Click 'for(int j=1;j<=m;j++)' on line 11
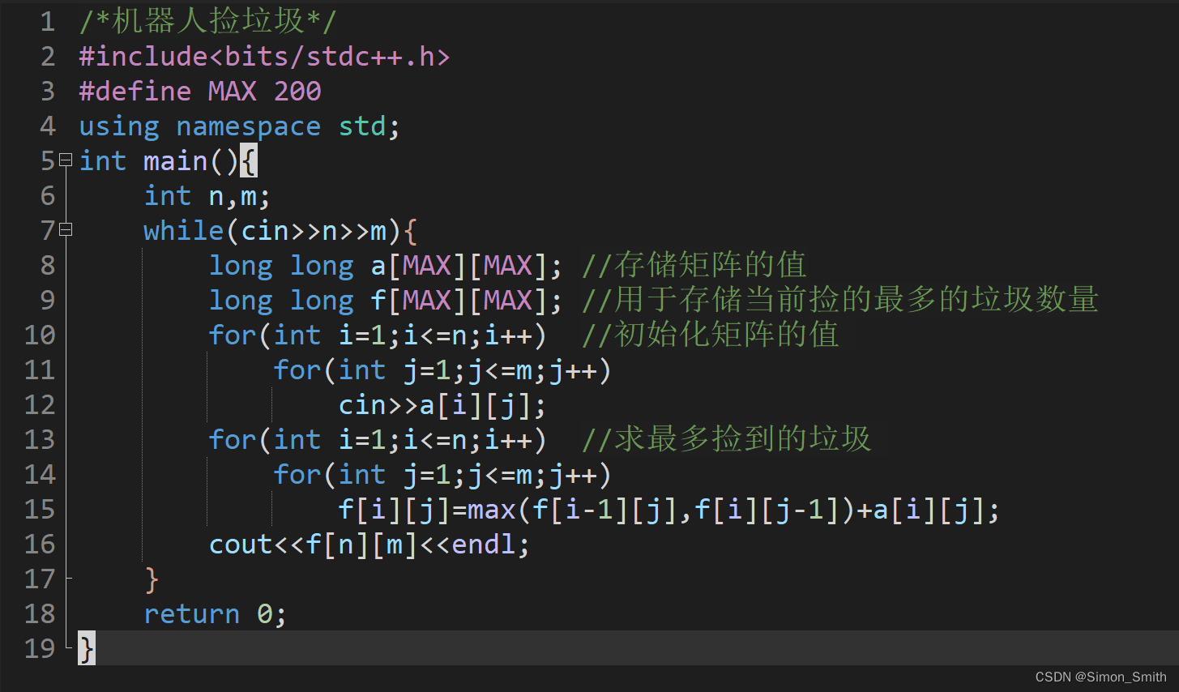The width and height of the screenshot is (1179, 692). (443, 370)
